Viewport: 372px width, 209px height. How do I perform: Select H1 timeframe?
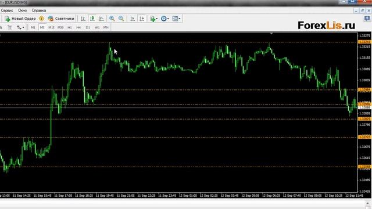70,27
